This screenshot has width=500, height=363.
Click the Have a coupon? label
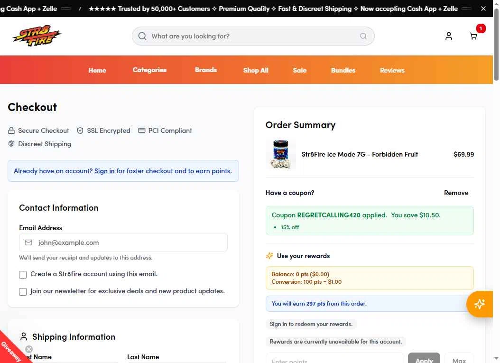[x=290, y=193]
